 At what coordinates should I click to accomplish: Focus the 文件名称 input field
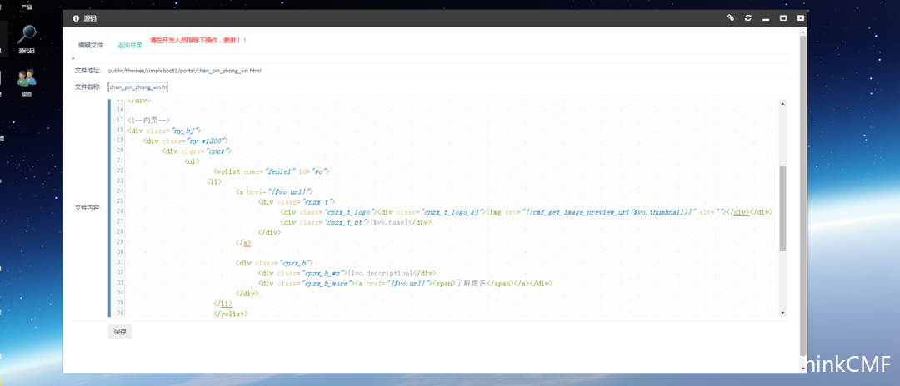pos(138,87)
